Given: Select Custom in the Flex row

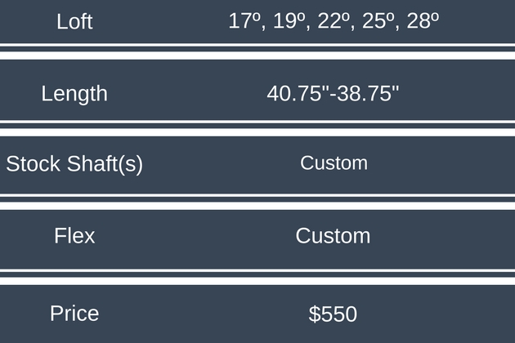Looking at the screenshot, I should tap(334, 236).
